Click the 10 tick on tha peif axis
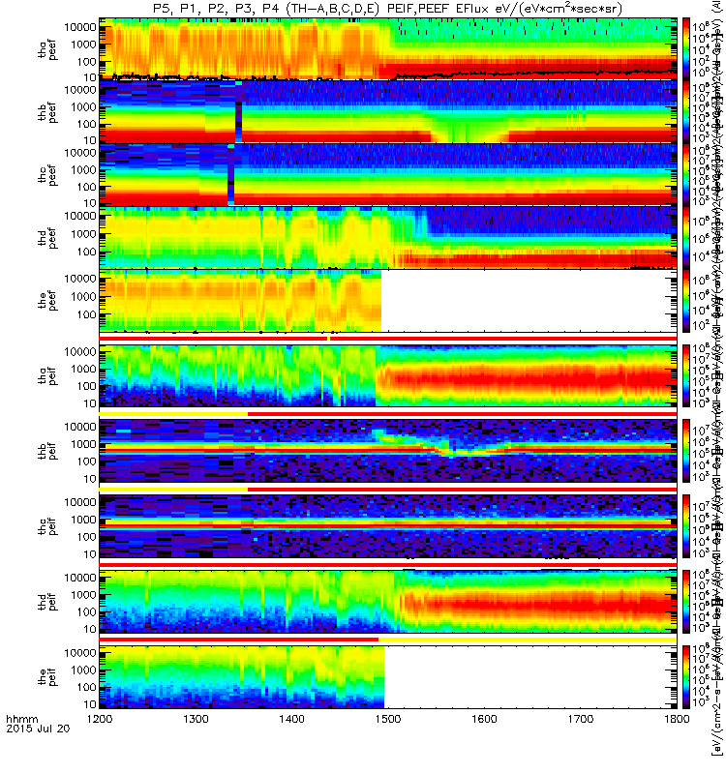 [89, 403]
